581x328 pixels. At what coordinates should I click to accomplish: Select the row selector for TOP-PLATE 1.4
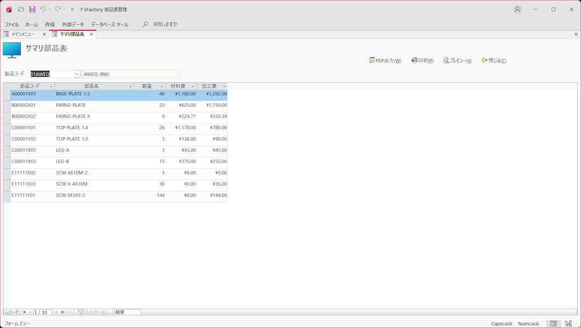click(x=6, y=128)
